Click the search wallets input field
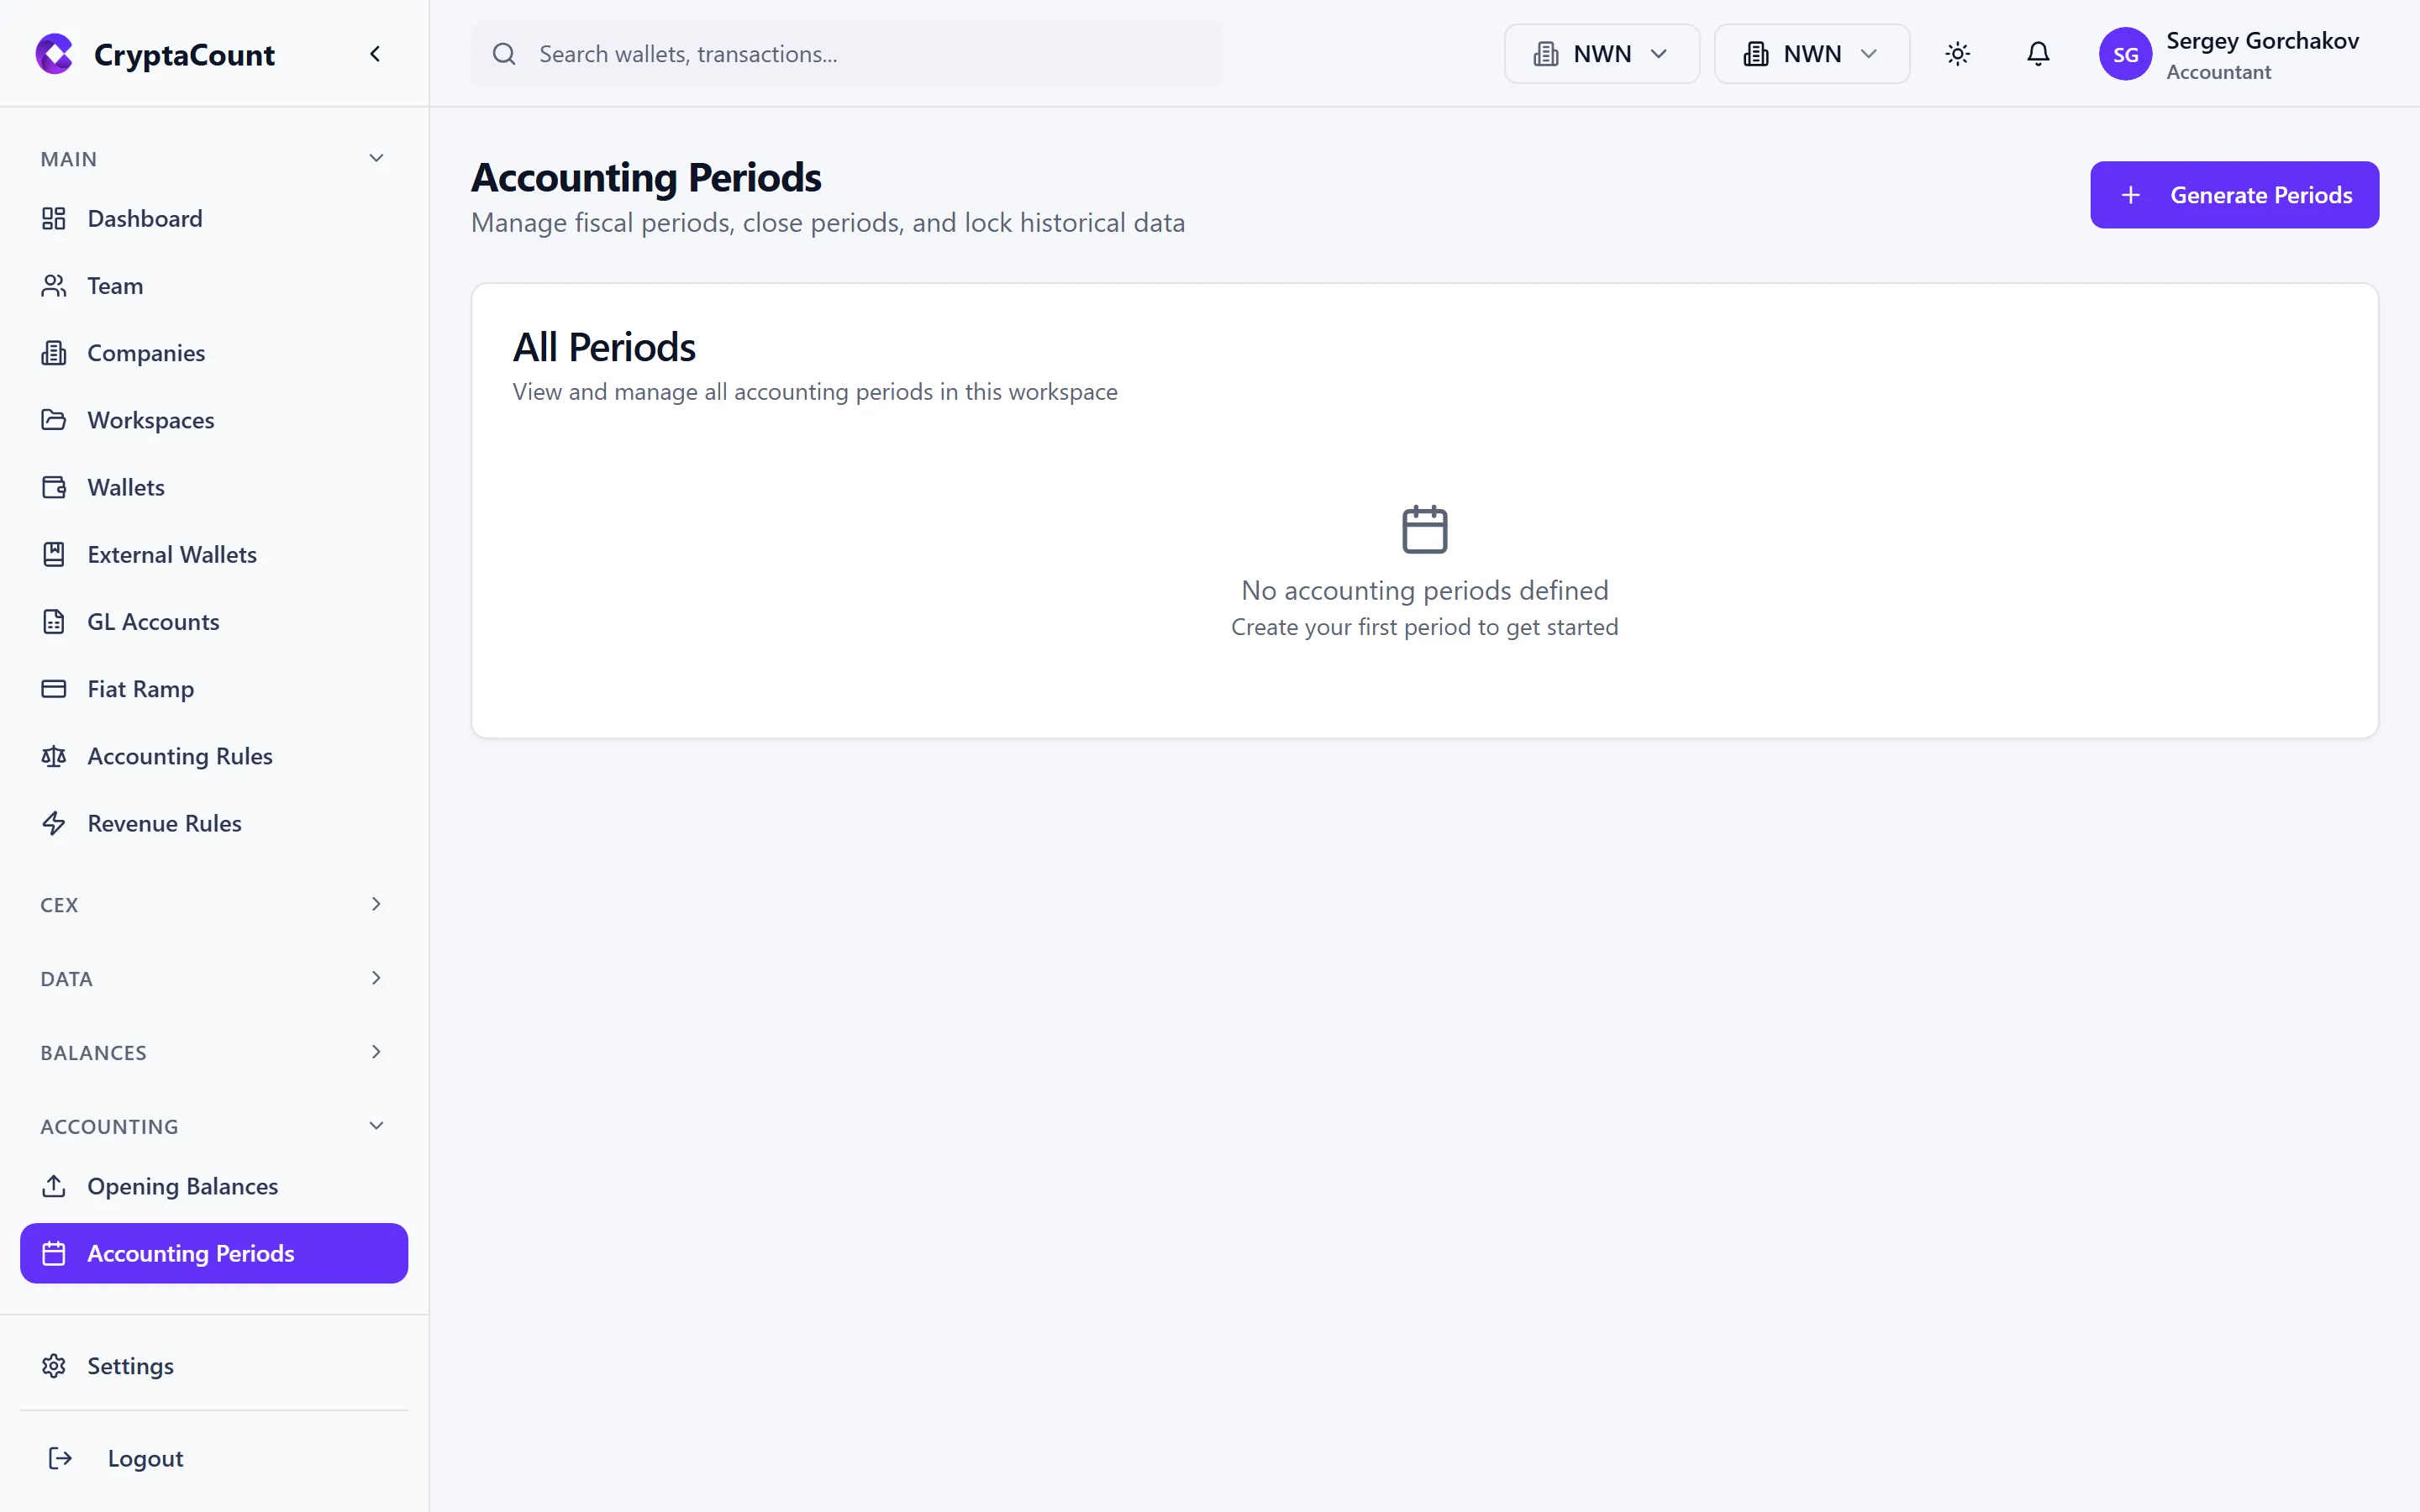Image resolution: width=2420 pixels, height=1512 pixels. (845, 54)
